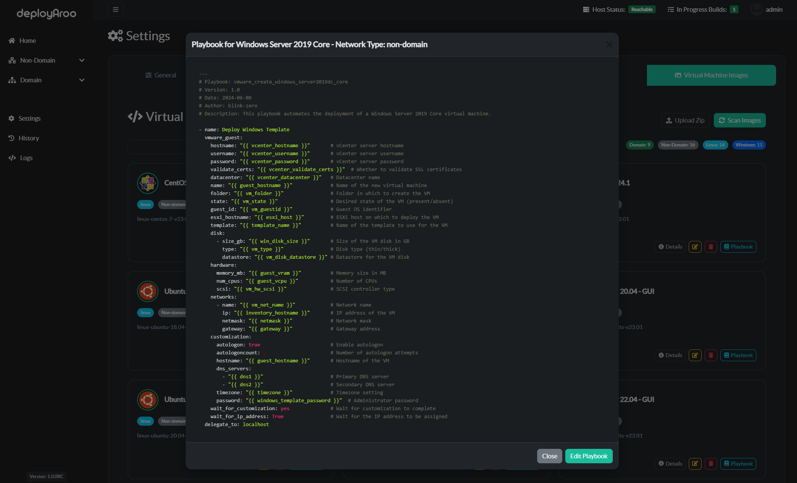This screenshot has width=797, height=483.
Task: Click the playbook modal title text
Action: coord(310,44)
